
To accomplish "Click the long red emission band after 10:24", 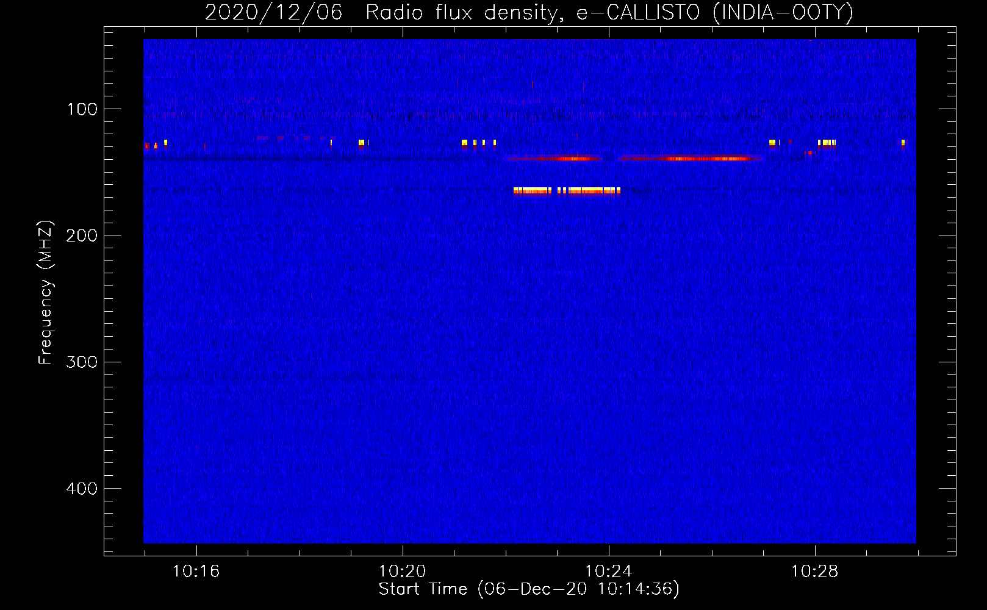I will point(689,159).
